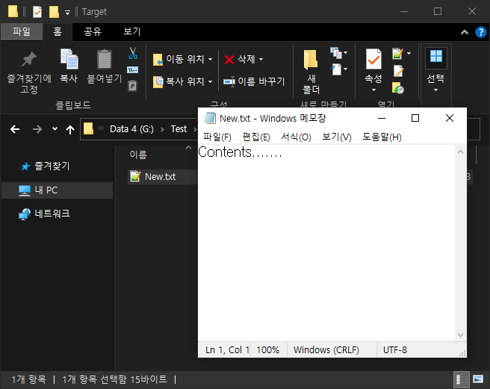This screenshot has width=490, height=389.
Task: Select the Home (홈) ribbon tab
Action: [x=58, y=32]
